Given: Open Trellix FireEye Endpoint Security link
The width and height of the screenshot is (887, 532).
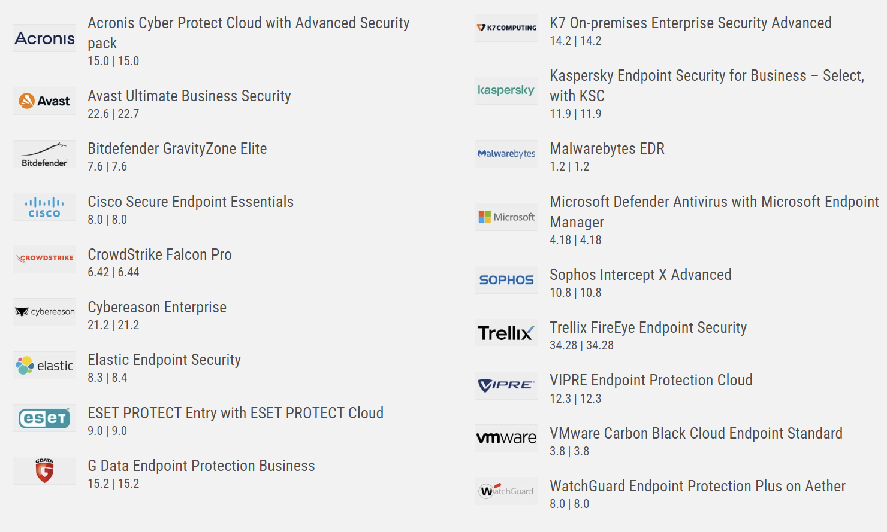Looking at the screenshot, I should (648, 327).
